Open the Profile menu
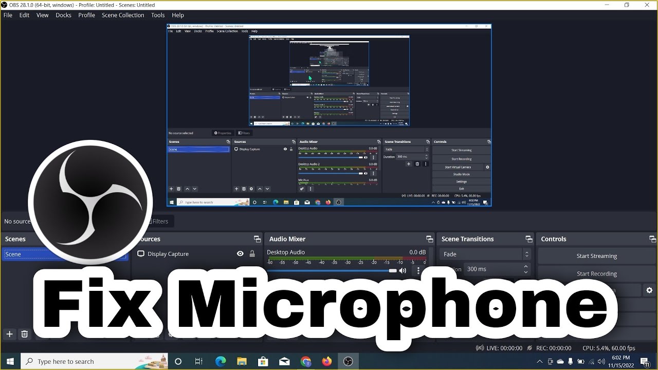658x370 pixels. pos(86,15)
